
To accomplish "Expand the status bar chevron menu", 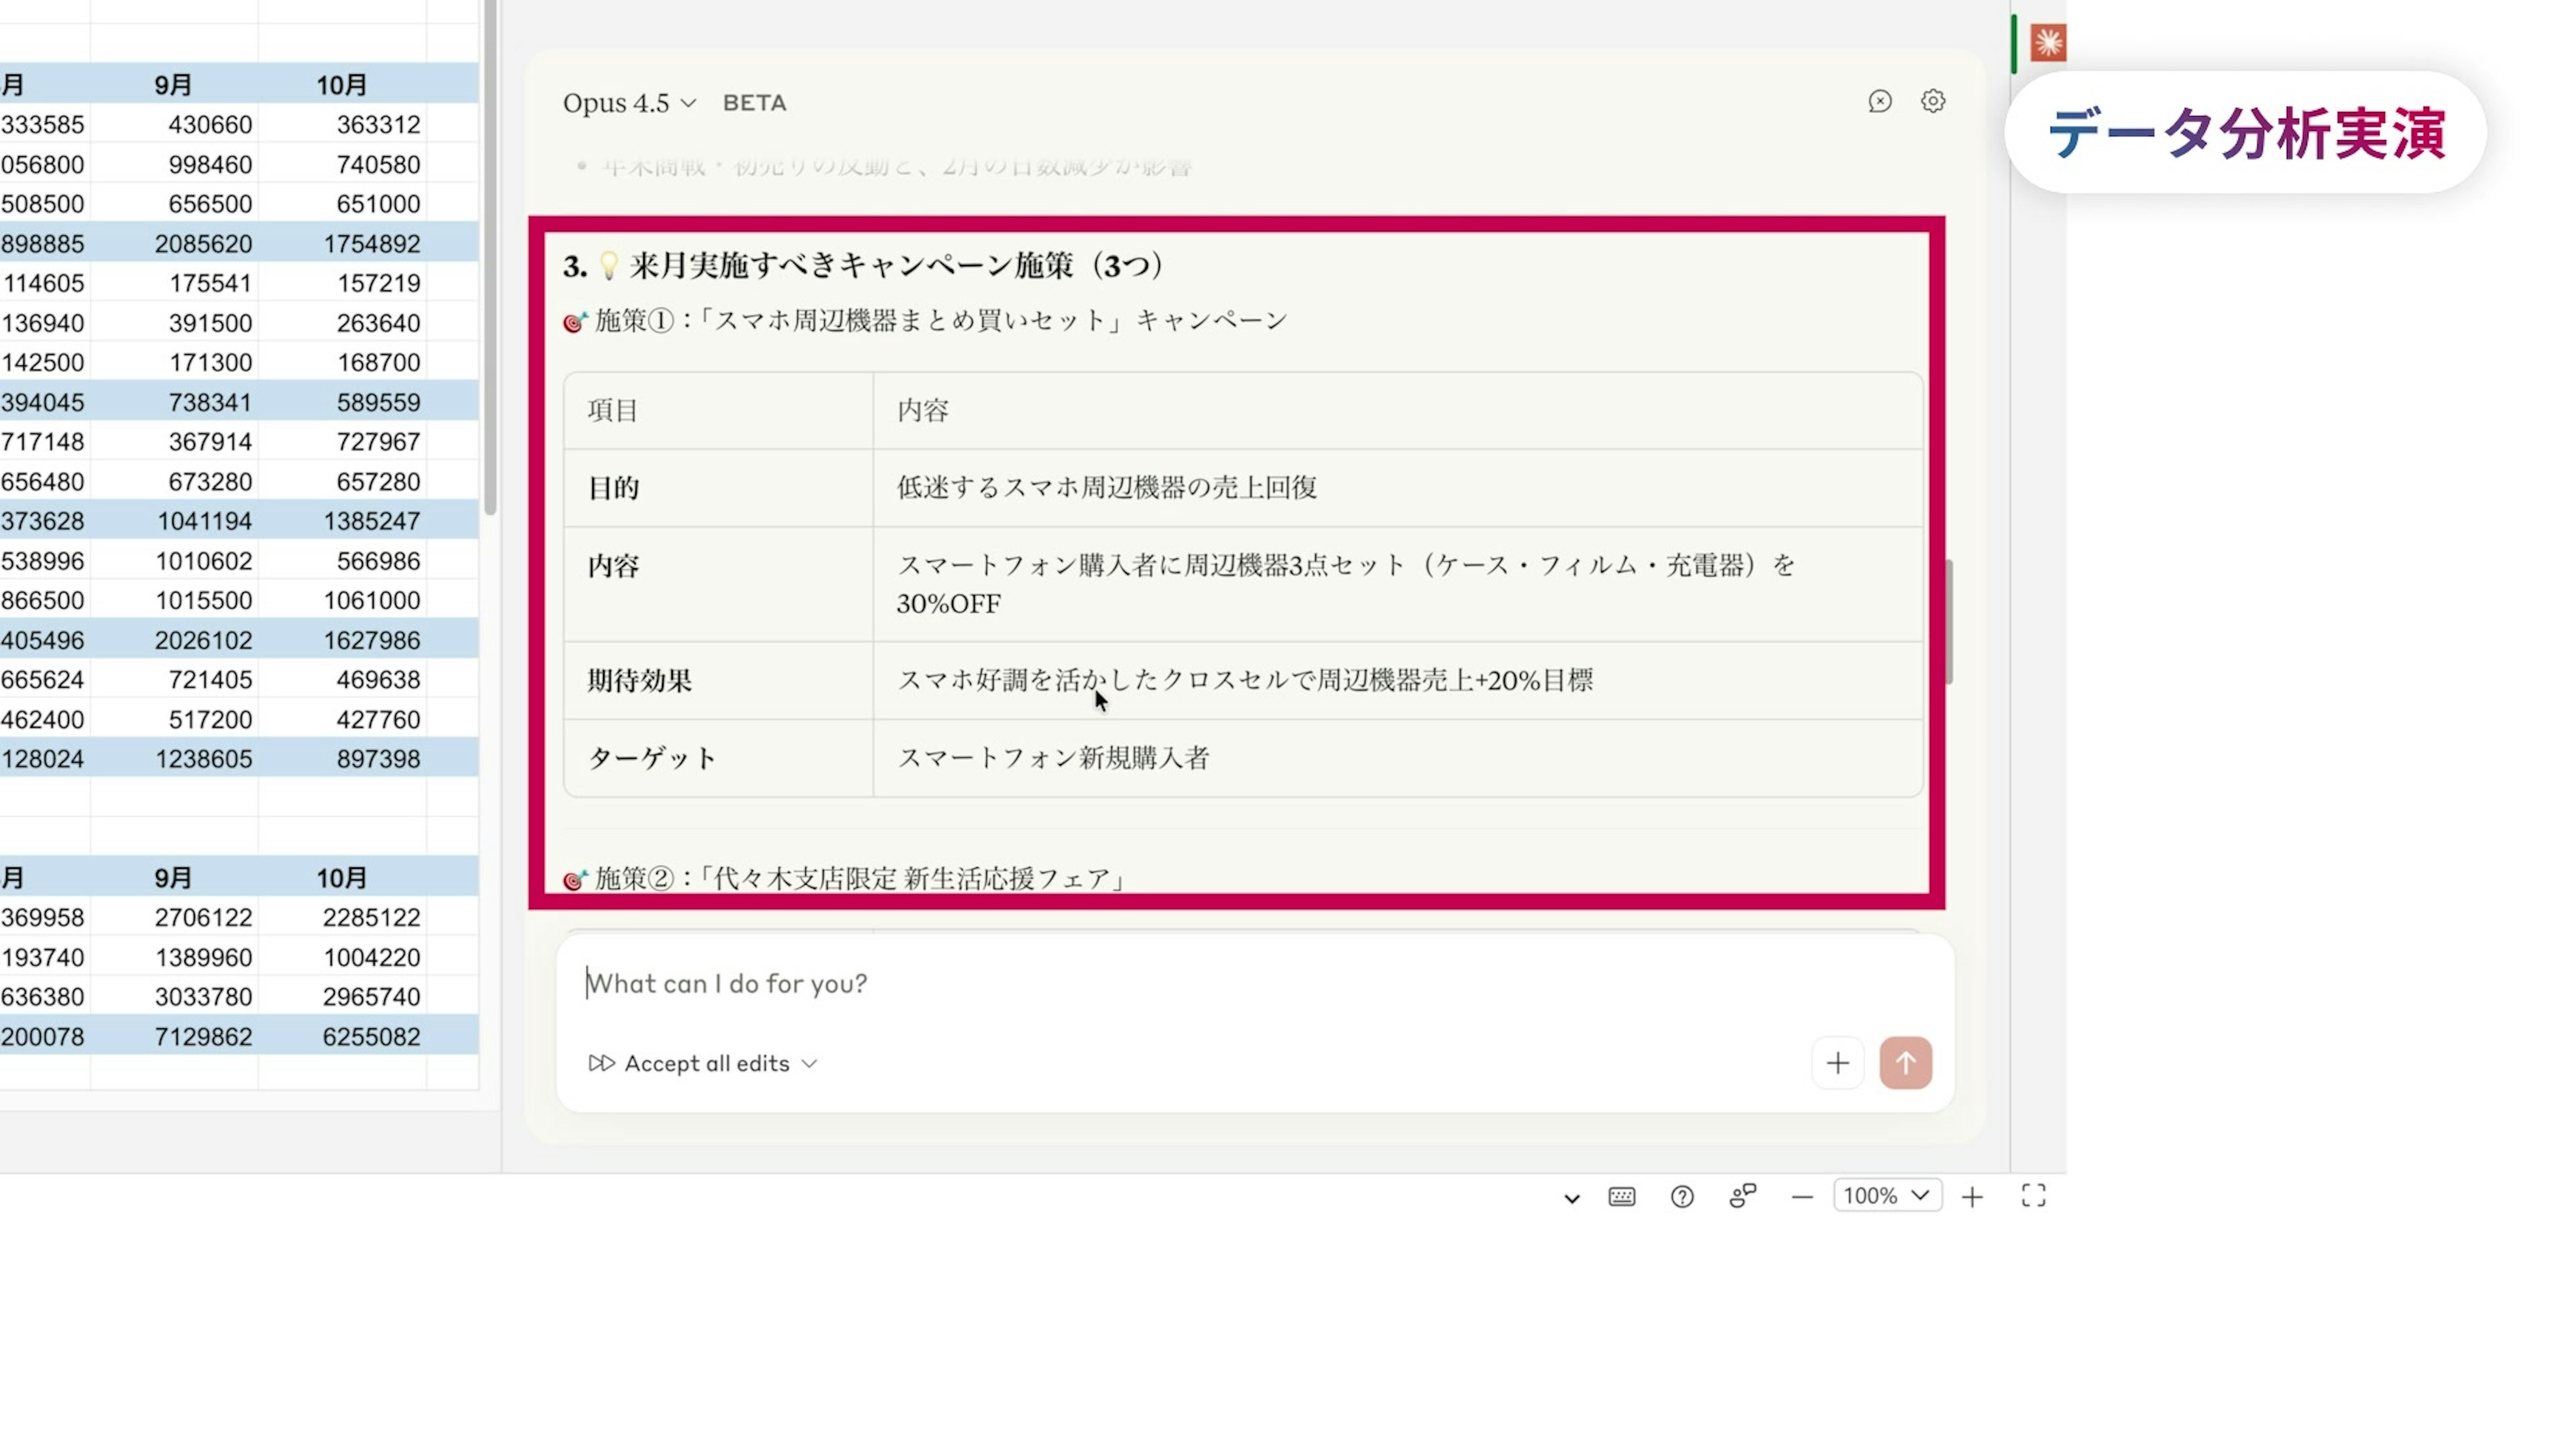I will tap(1571, 1198).
